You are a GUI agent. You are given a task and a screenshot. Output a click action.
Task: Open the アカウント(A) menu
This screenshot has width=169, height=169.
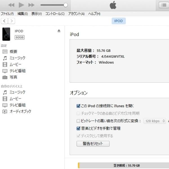76,14
